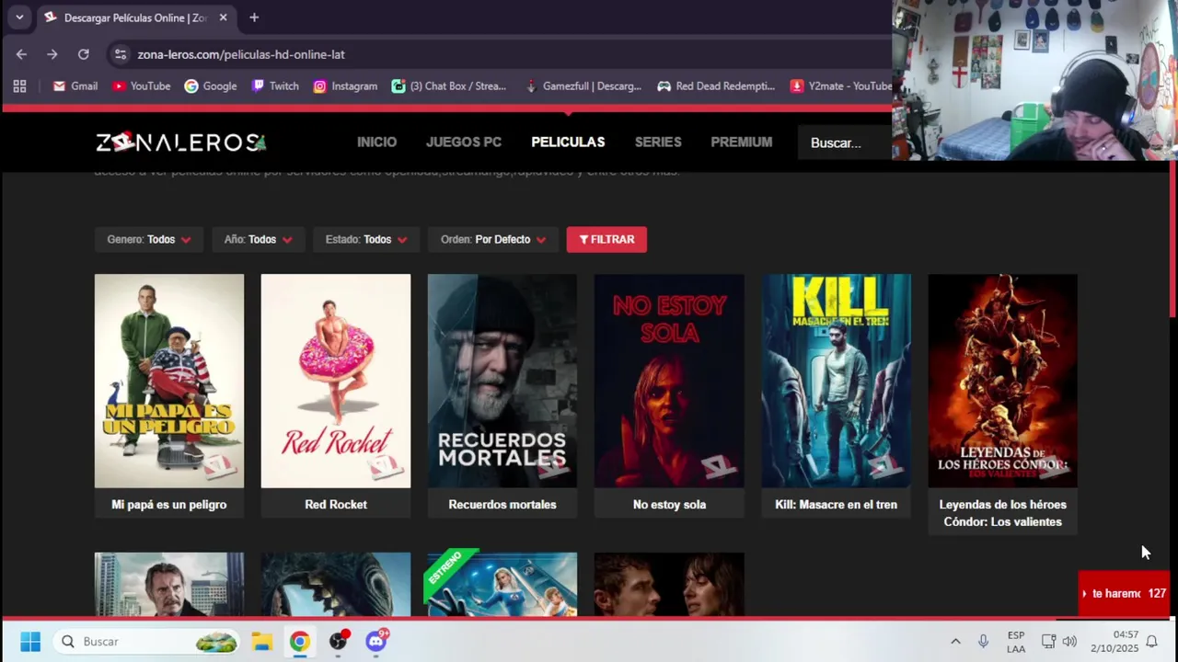Open the notification bell icon

[1151, 642]
